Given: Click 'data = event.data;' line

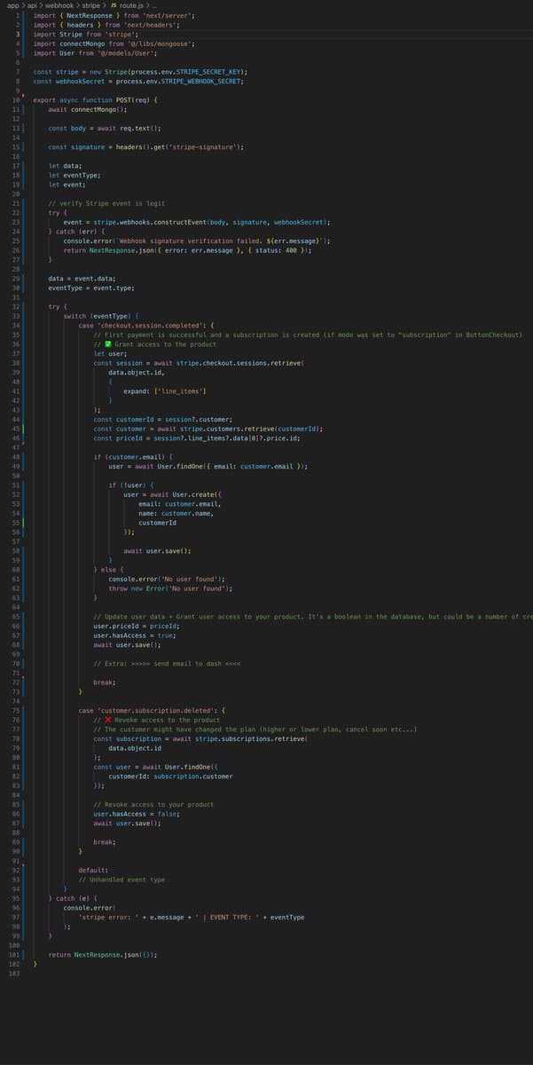Looking at the screenshot, I should point(82,279).
